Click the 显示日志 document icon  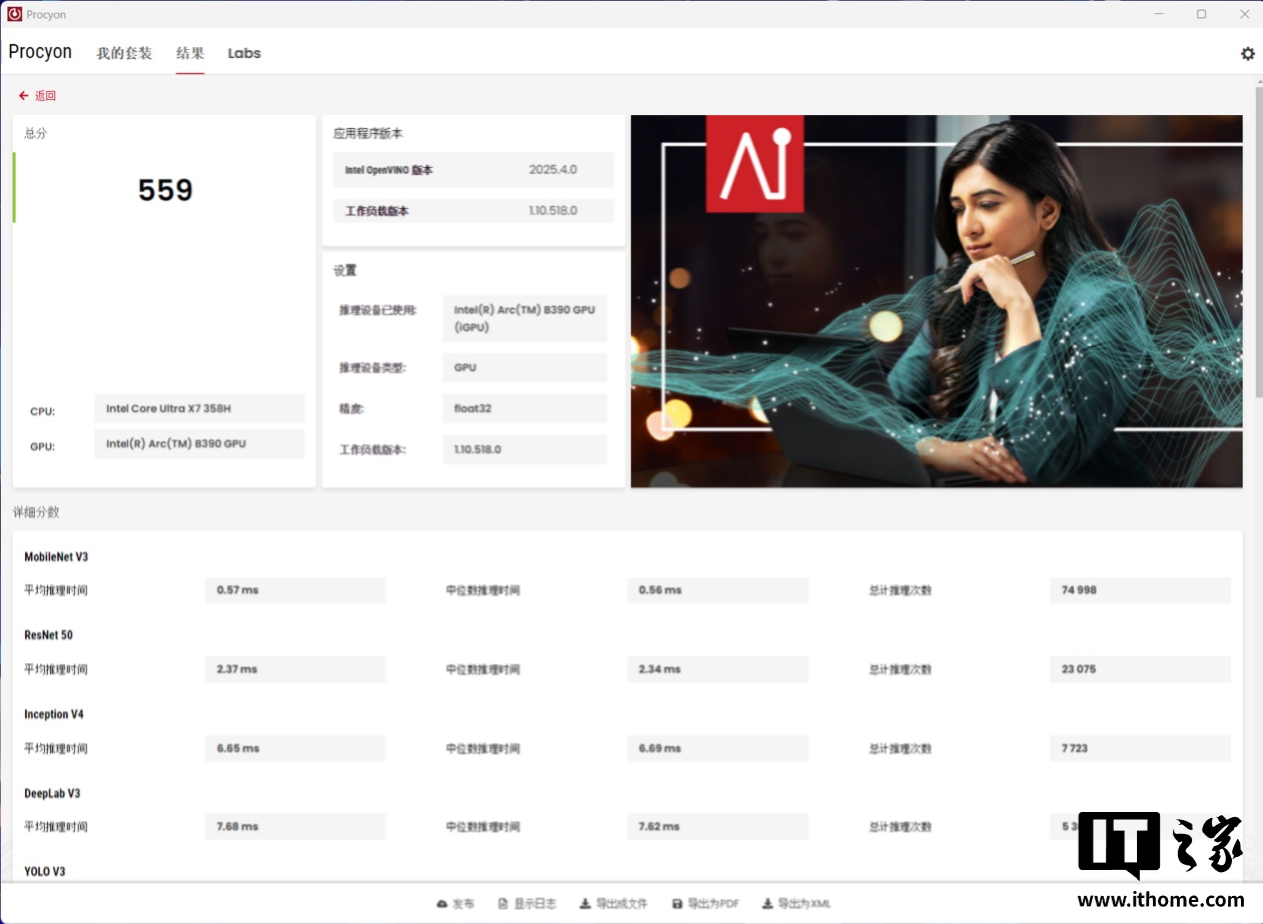[x=503, y=904]
